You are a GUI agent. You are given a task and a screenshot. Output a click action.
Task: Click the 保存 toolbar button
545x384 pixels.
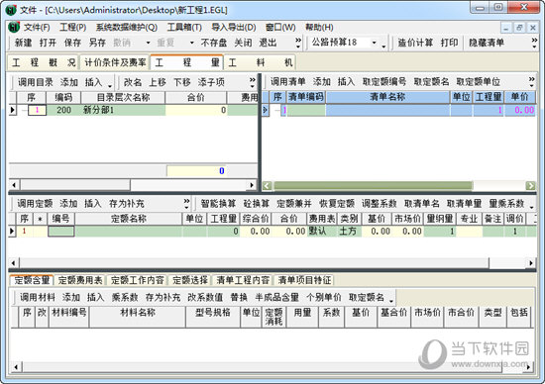point(72,43)
